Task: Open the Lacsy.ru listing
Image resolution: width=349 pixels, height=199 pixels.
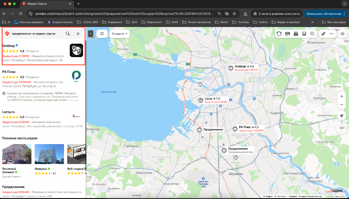Action: [8, 112]
